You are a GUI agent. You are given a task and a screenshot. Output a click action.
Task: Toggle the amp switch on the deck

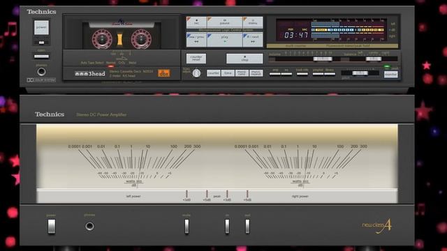[275, 74]
